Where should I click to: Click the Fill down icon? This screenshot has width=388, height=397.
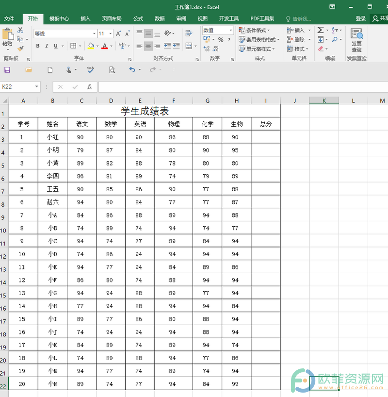[321, 39]
